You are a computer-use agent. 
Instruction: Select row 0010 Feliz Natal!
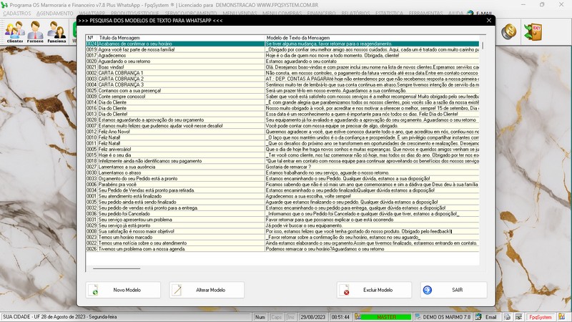coord(282,137)
